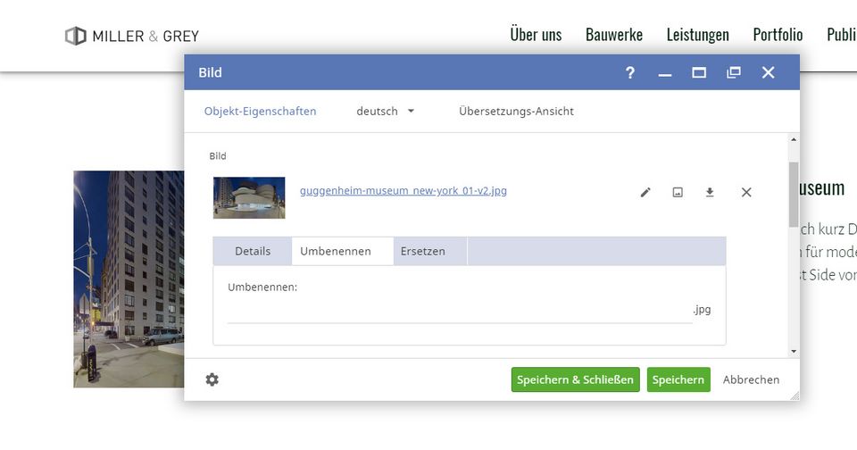Select the Umbenennen tab
Viewport: 857px width, 450px height.
(x=336, y=251)
